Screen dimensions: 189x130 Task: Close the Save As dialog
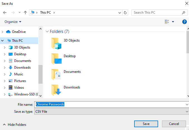(x=186, y=3)
